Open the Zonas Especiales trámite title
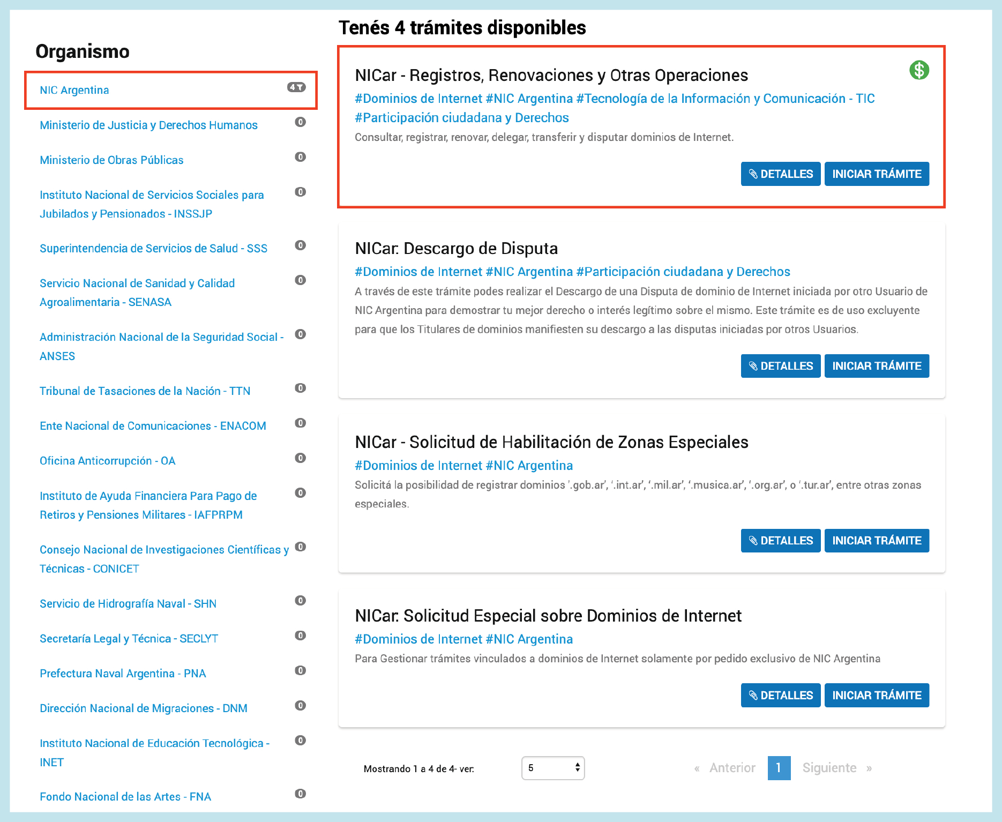1002x822 pixels. (x=551, y=442)
